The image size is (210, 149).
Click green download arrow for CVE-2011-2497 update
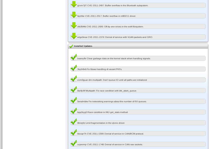click(74, 4)
